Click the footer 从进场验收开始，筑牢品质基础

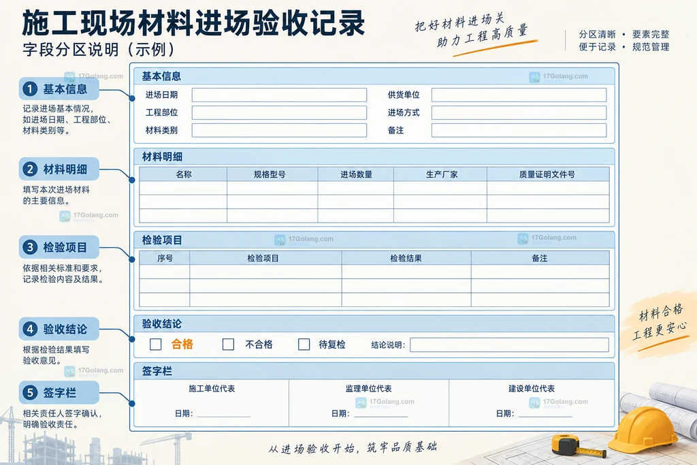tap(353, 448)
